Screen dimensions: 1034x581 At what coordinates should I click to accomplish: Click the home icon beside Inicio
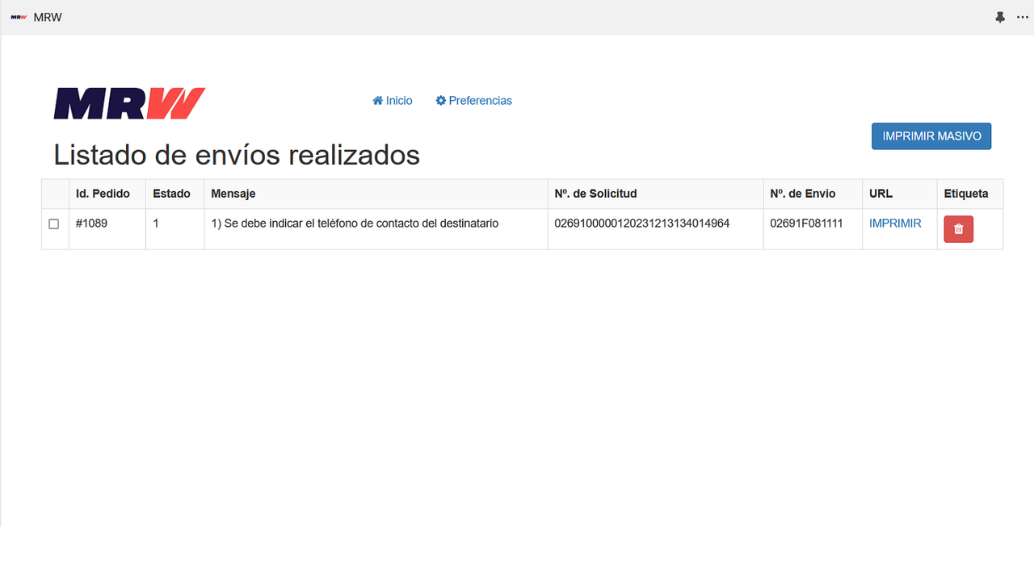pos(377,101)
